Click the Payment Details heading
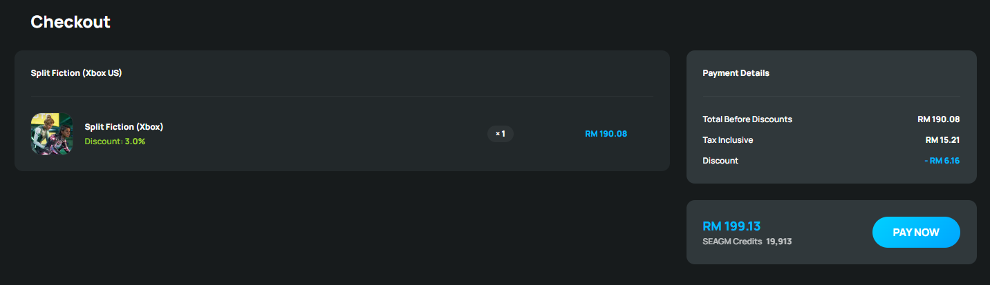The height and width of the screenshot is (285, 990). [x=736, y=73]
